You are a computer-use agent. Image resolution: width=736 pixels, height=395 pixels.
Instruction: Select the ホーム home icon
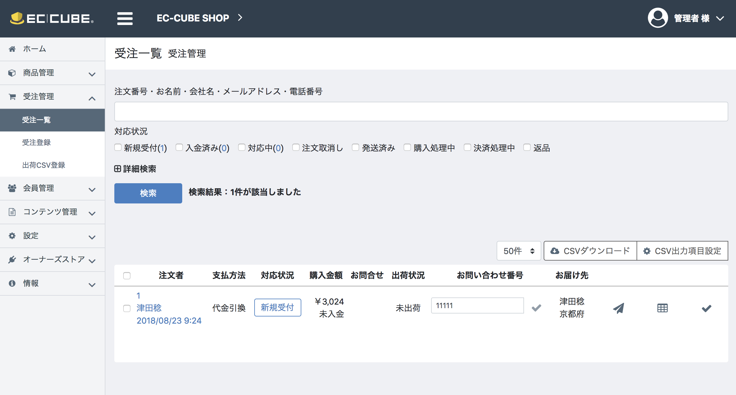click(x=12, y=48)
